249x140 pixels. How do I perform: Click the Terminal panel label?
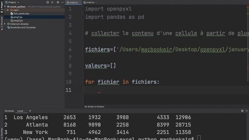pyautogui.click(x=9, y=111)
